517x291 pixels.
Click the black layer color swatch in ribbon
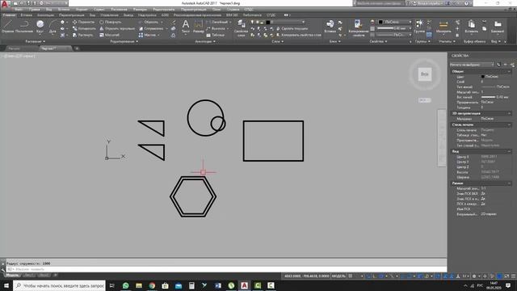pyautogui.click(x=267, y=23)
